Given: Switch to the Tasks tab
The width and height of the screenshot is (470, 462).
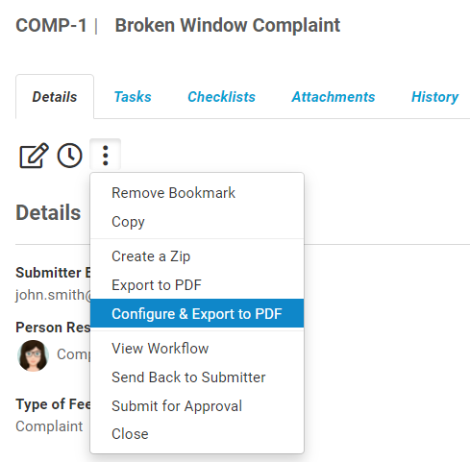Looking at the screenshot, I should (133, 97).
